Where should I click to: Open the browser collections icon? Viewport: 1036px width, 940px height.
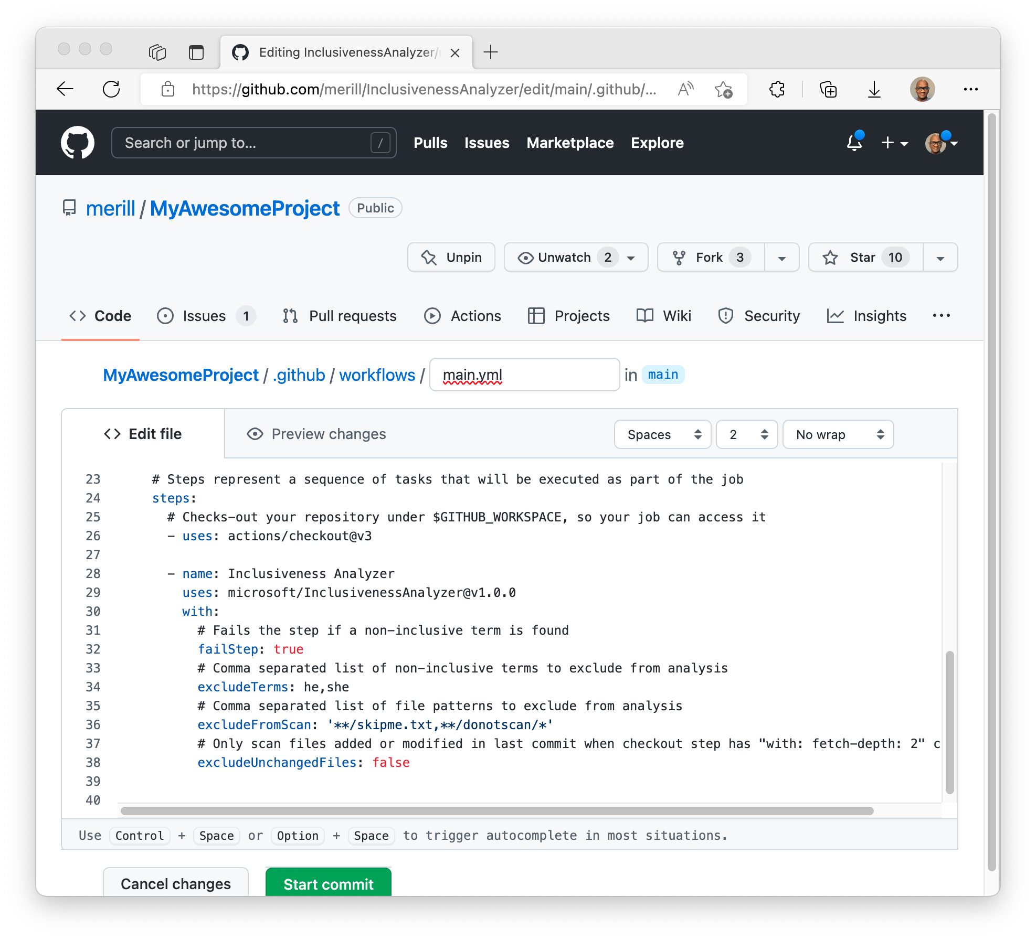(828, 89)
